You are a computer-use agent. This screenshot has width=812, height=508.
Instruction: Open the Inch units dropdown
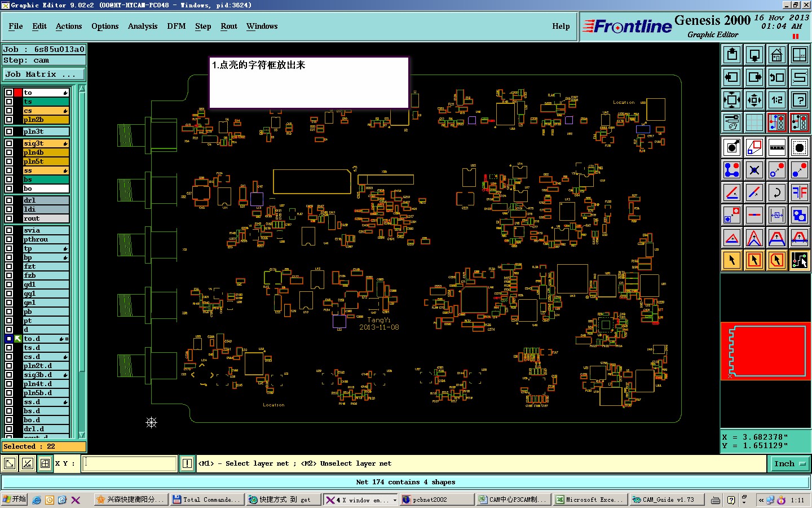[x=789, y=464]
